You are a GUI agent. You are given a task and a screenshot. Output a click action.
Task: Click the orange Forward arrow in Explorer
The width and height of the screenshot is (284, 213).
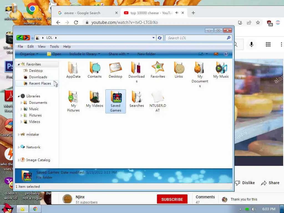tap(26, 38)
